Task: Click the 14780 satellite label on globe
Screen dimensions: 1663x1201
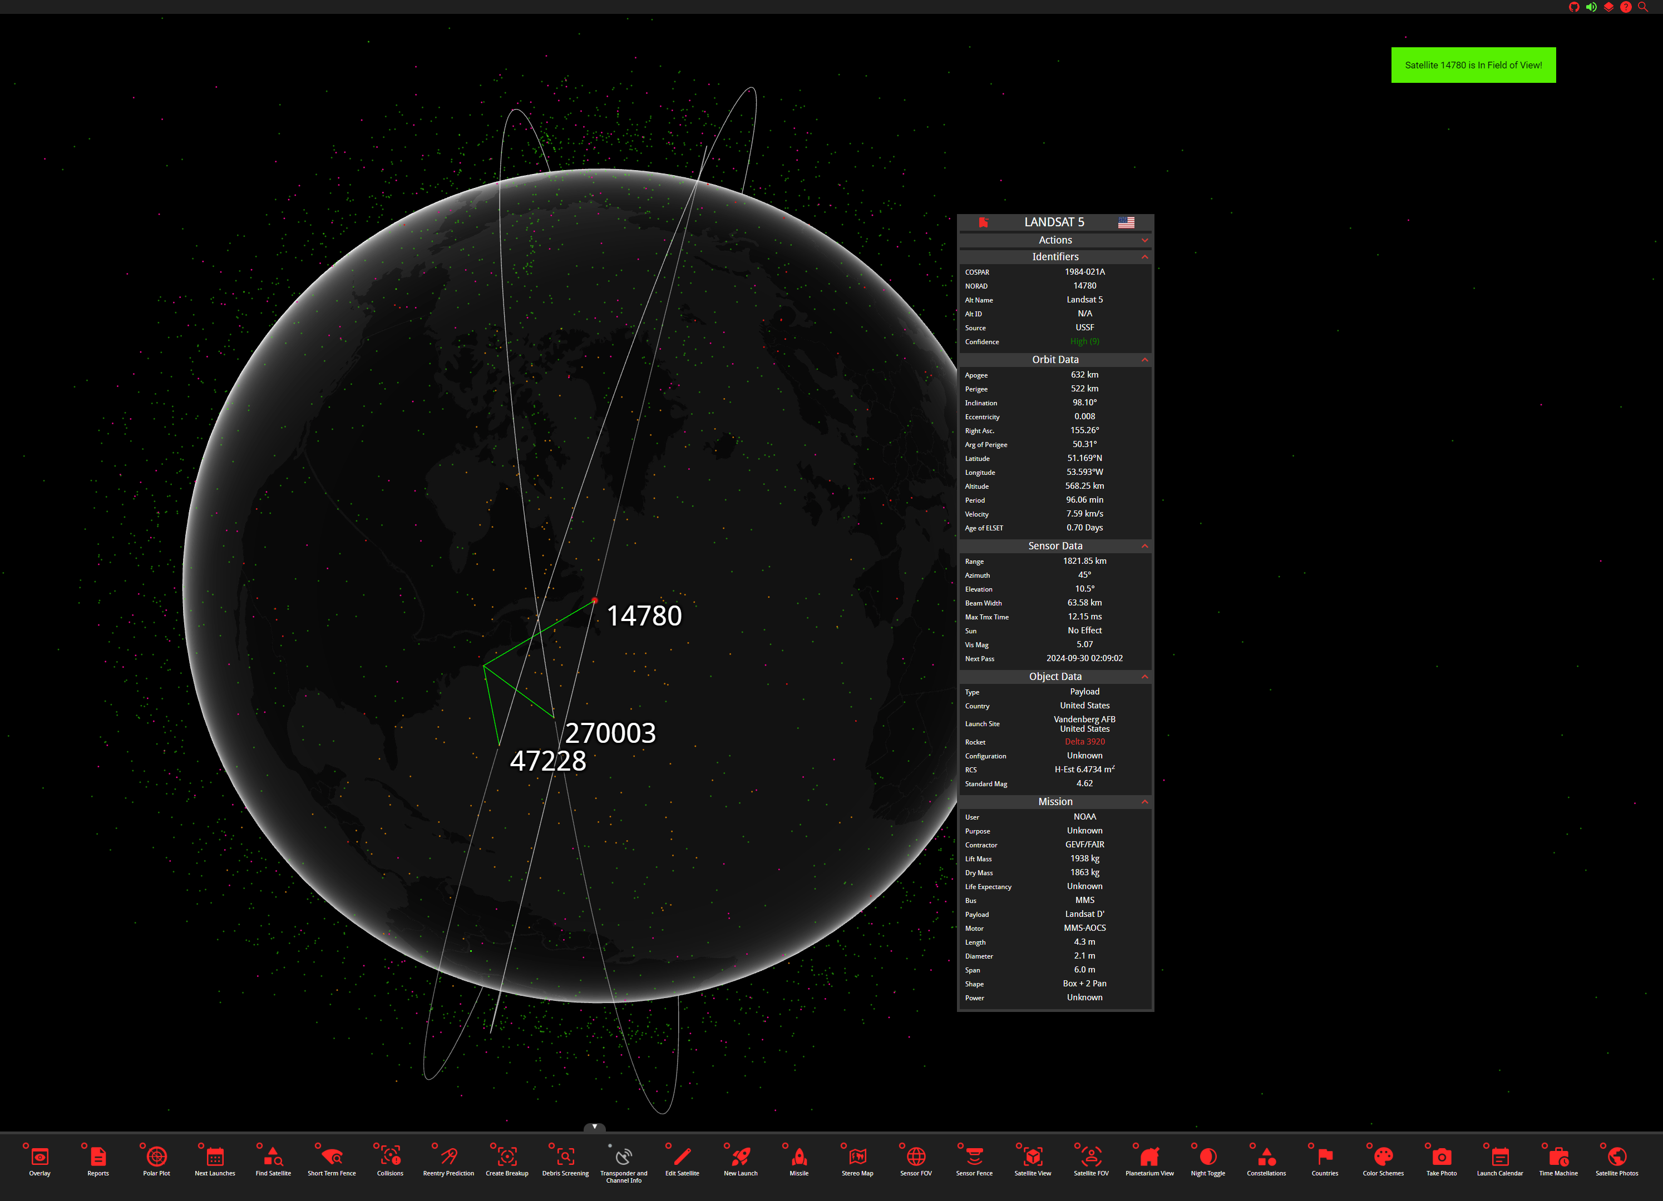Action: (644, 616)
